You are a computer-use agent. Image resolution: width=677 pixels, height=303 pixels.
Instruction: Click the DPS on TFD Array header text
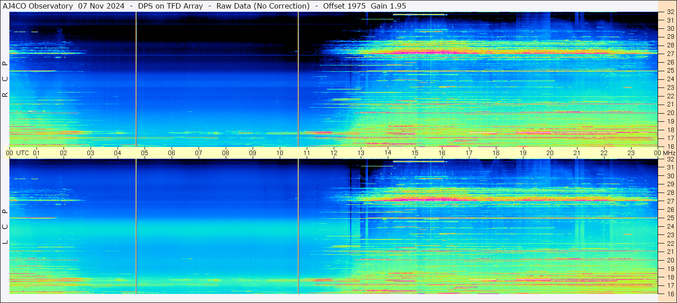171,6
